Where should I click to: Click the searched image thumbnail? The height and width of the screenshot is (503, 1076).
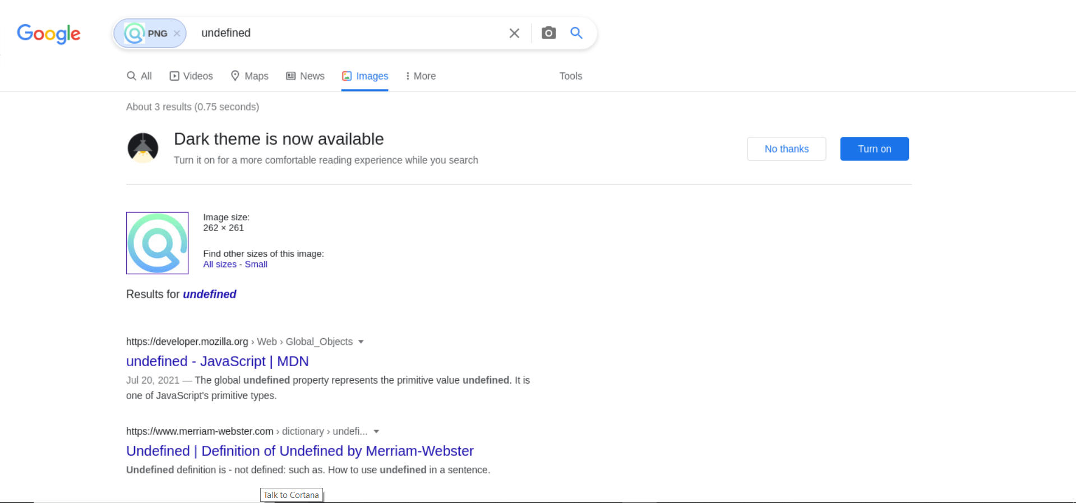(x=157, y=243)
